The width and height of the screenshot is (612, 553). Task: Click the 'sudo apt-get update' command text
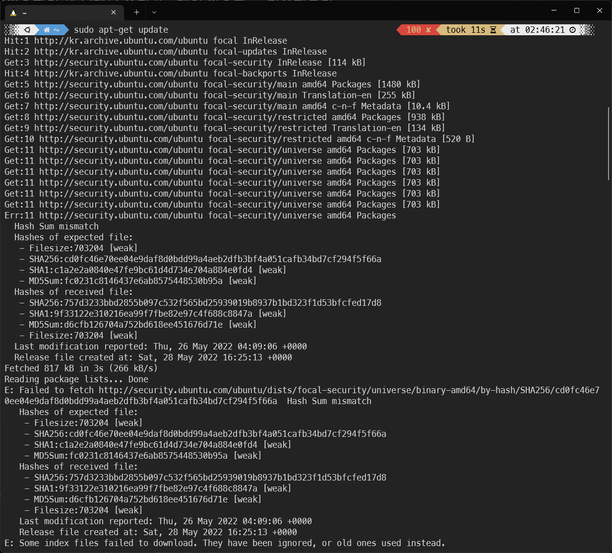(121, 30)
